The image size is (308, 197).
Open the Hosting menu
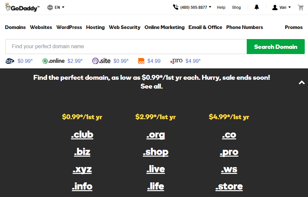[x=95, y=27]
